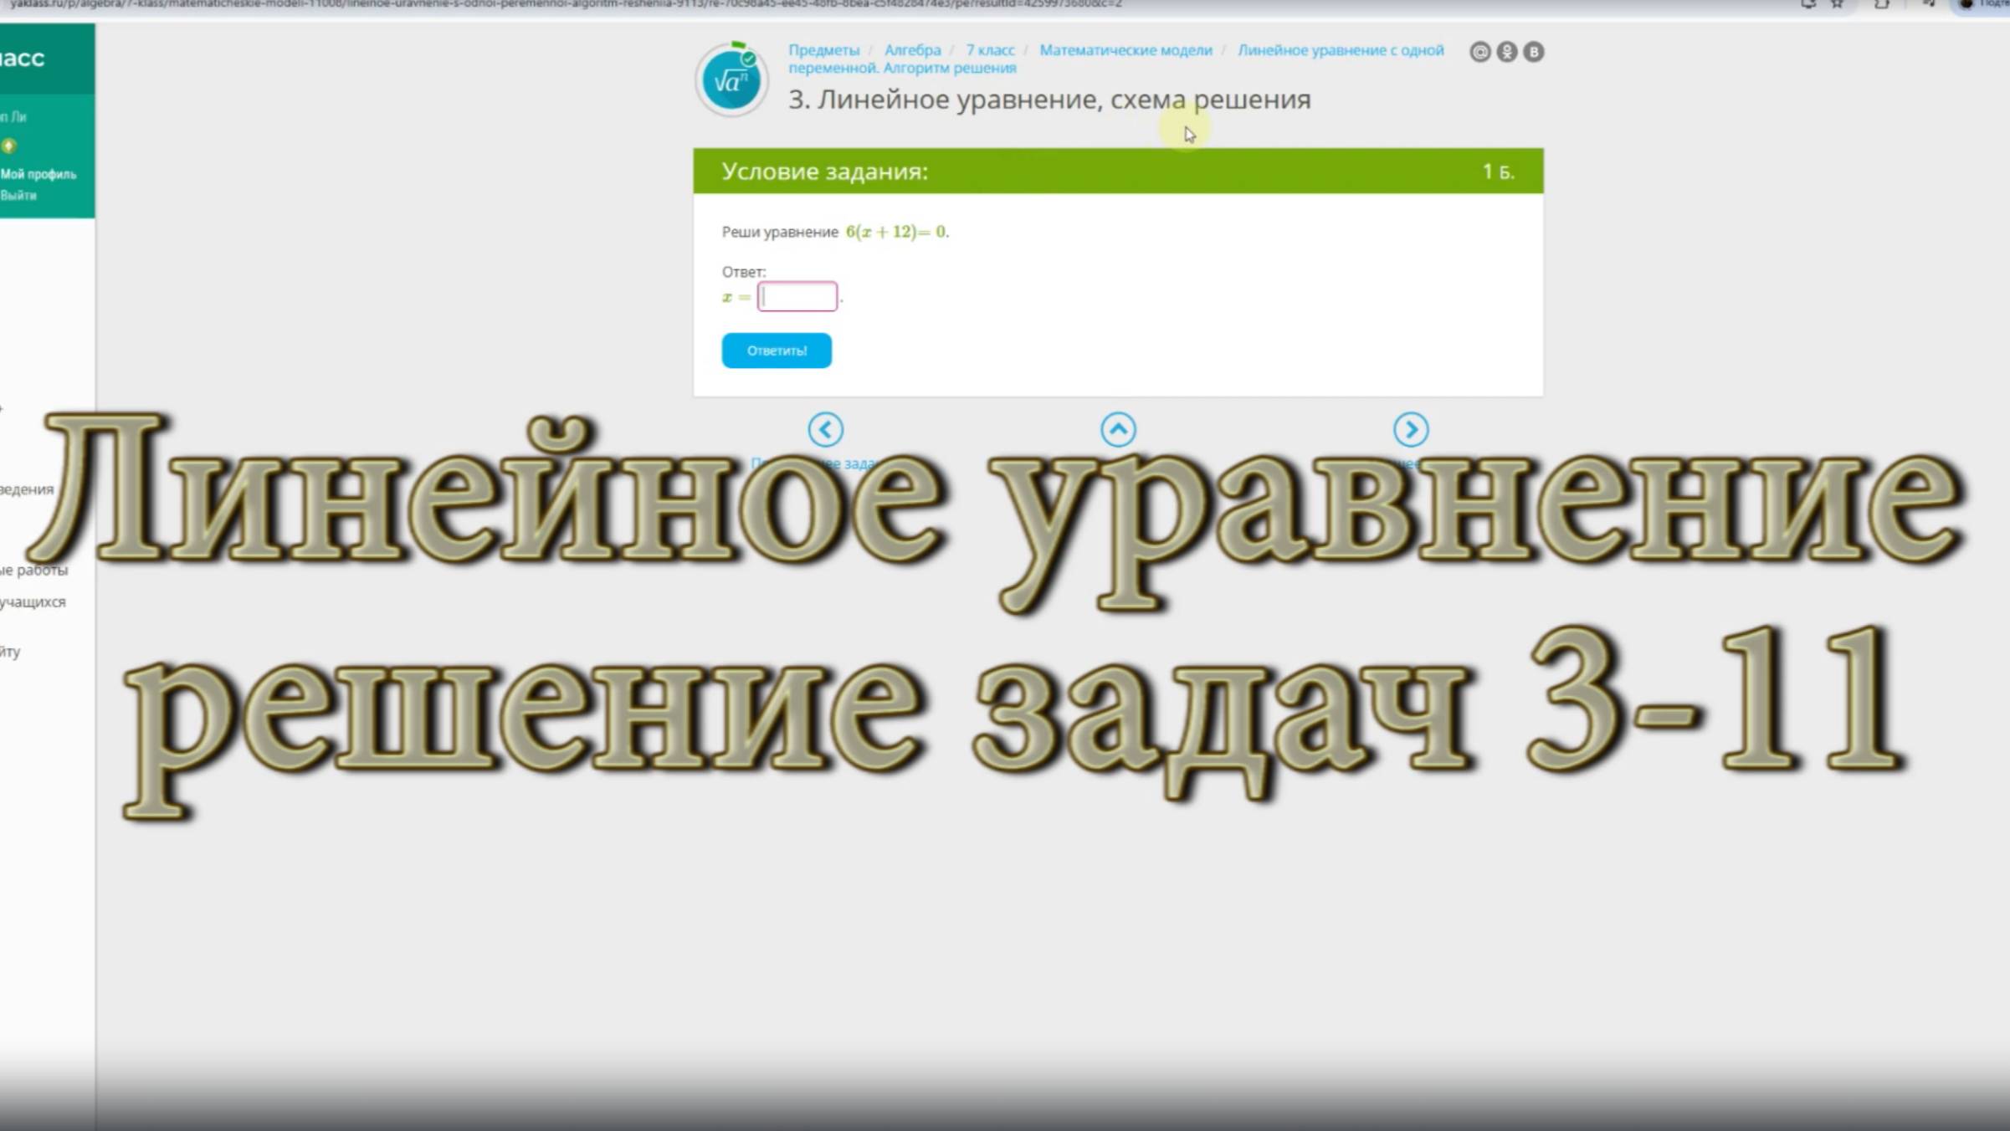Click the next task arrow icon
This screenshot has height=1131, width=2010.
[1411, 430]
